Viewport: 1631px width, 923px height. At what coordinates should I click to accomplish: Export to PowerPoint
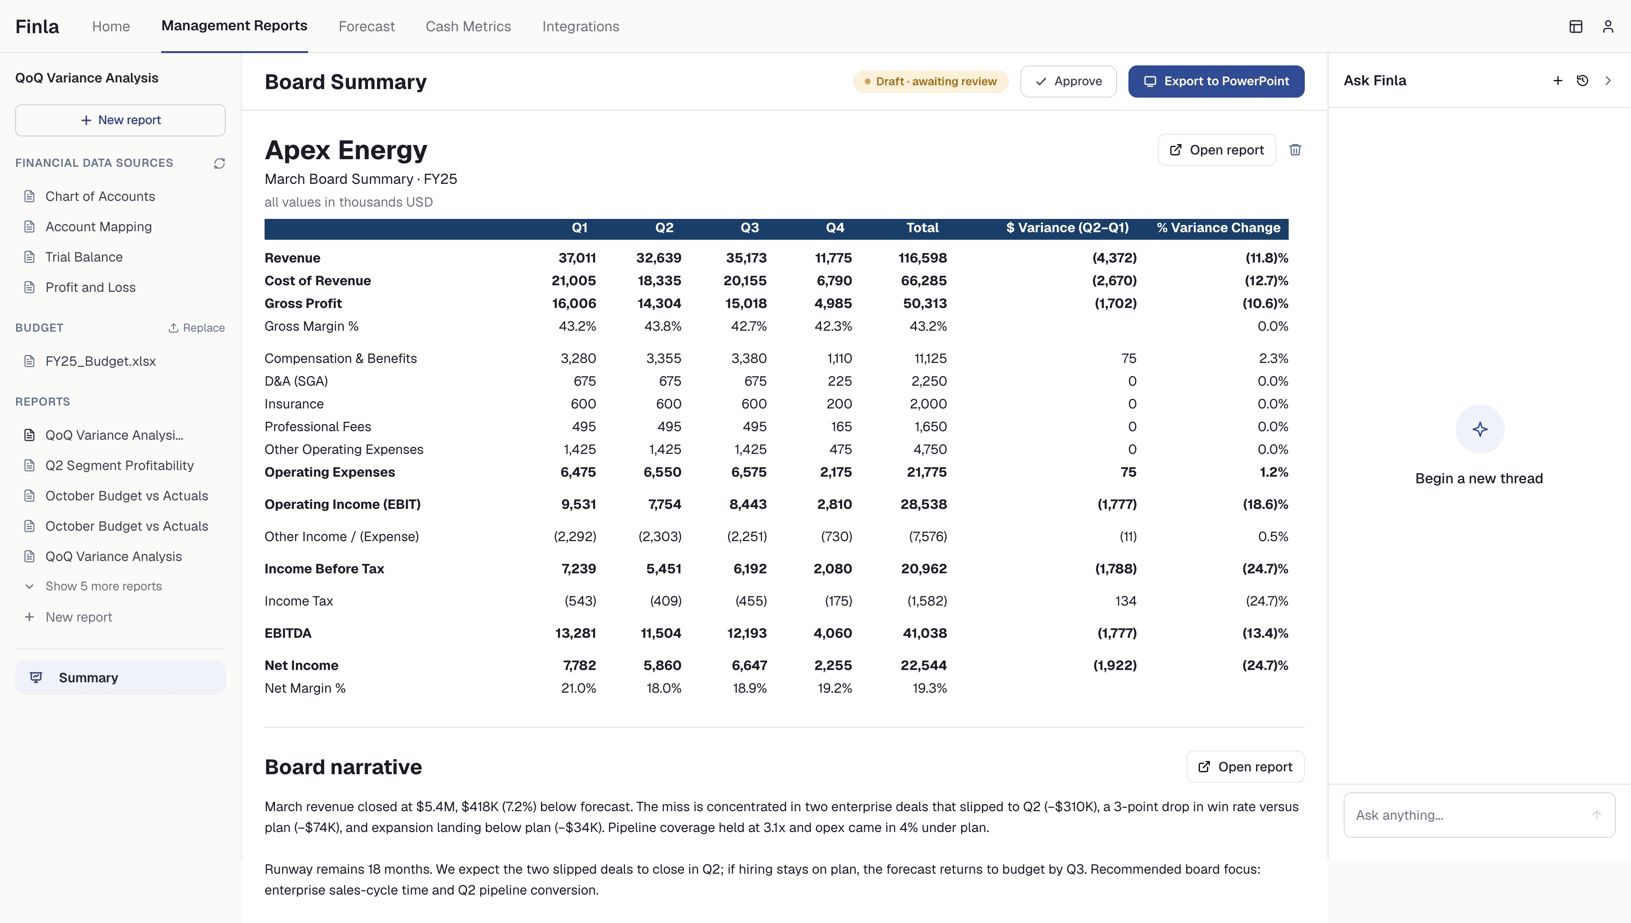(x=1216, y=81)
